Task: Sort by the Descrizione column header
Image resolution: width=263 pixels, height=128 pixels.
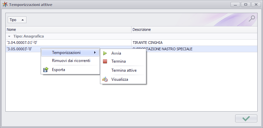Action: pos(195,29)
